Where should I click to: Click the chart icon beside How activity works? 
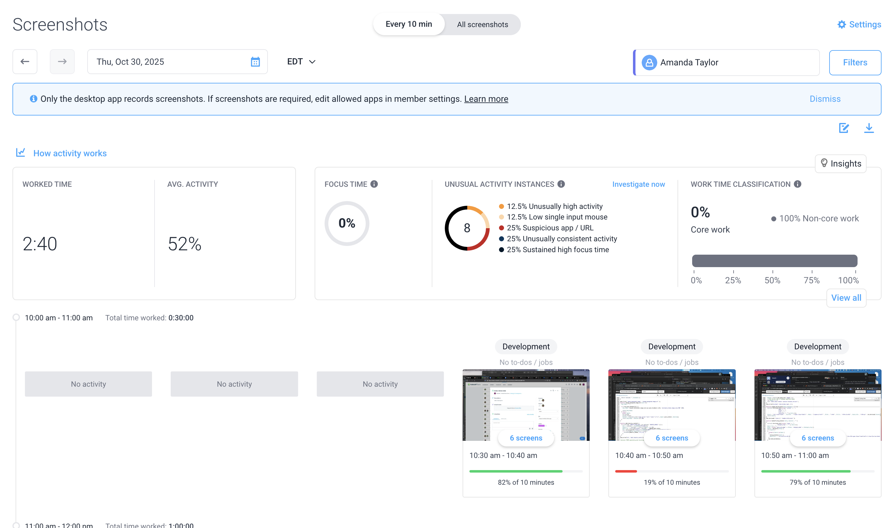(x=21, y=152)
